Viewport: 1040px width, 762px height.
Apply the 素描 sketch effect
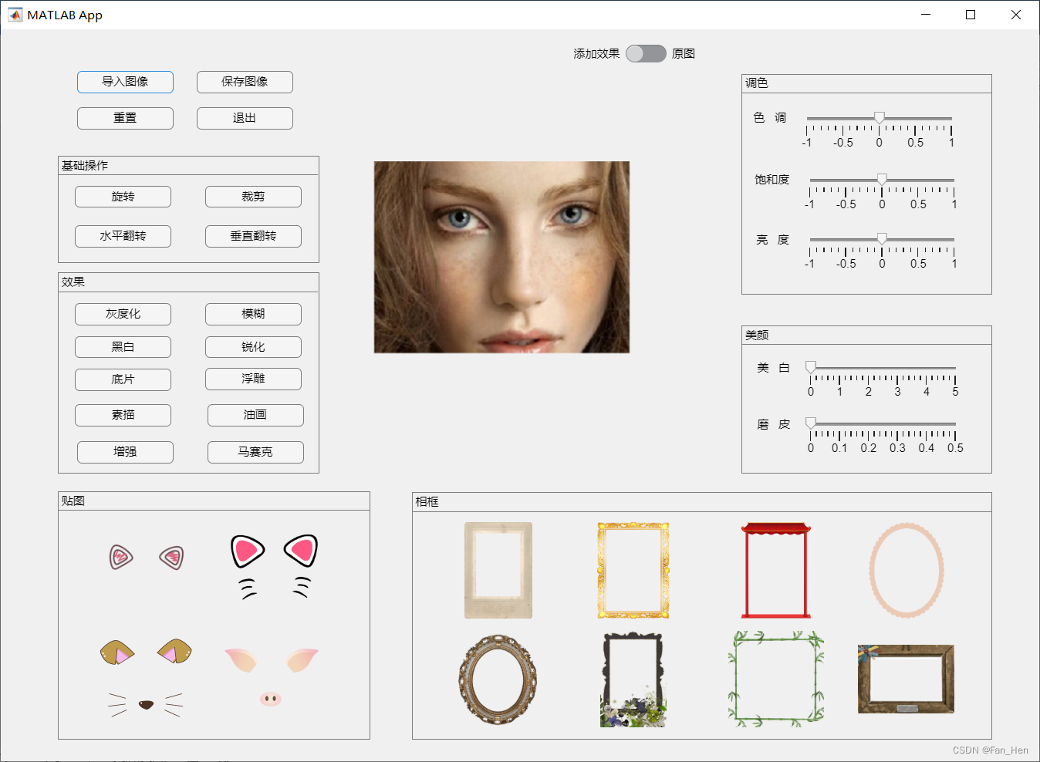tap(123, 415)
